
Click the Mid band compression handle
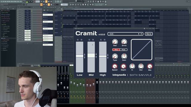91,56
